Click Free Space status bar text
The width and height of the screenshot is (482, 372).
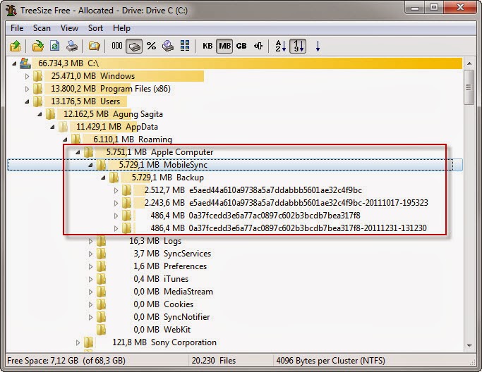[66, 360]
